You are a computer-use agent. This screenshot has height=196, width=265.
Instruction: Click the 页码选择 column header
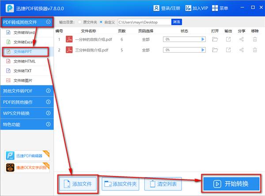pyautogui.click(x=145, y=31)
